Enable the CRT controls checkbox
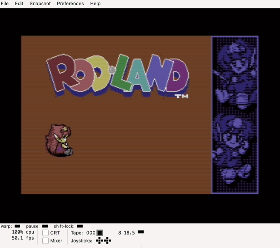Viewport: 280px width, 248px height. (45, 233)
